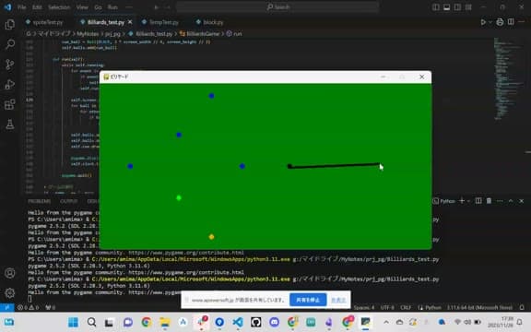Open the Windows Start menu
This screenshot has width=531, height=332.
pos(73,322)
